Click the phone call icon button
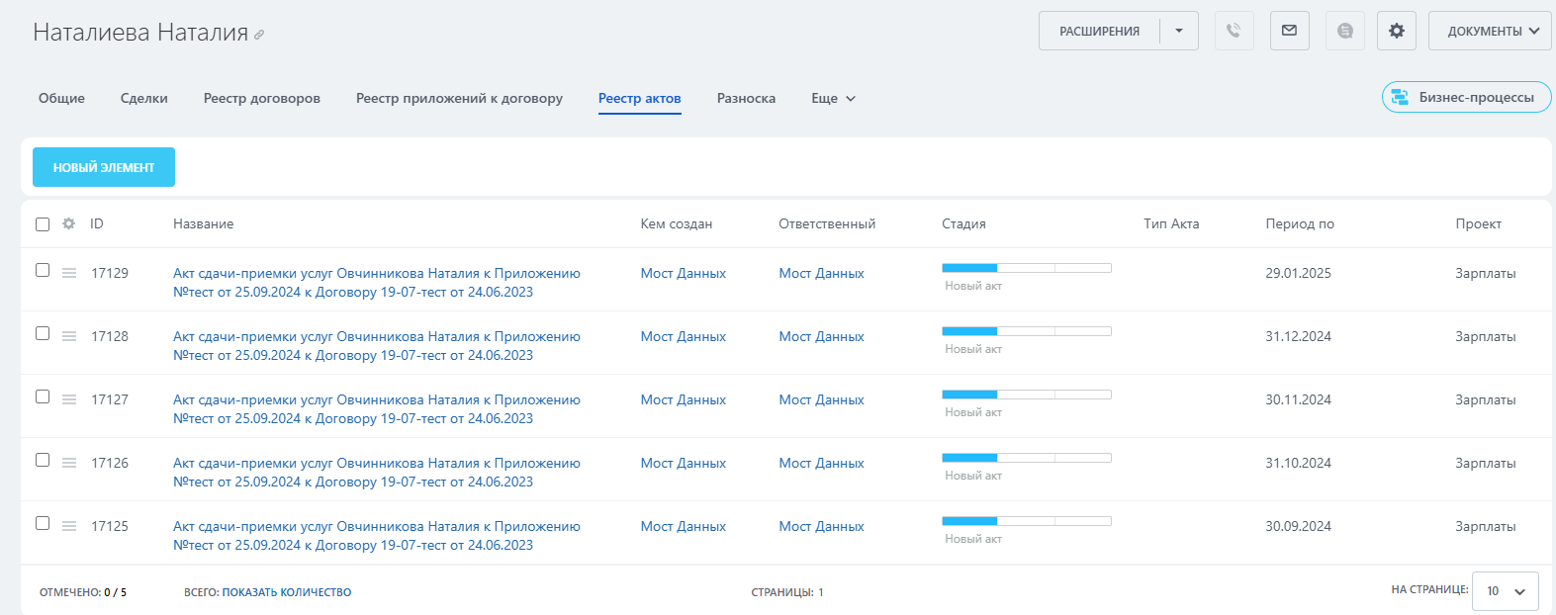Screen dimensions: 1556x615 [x=1234, y=31]
